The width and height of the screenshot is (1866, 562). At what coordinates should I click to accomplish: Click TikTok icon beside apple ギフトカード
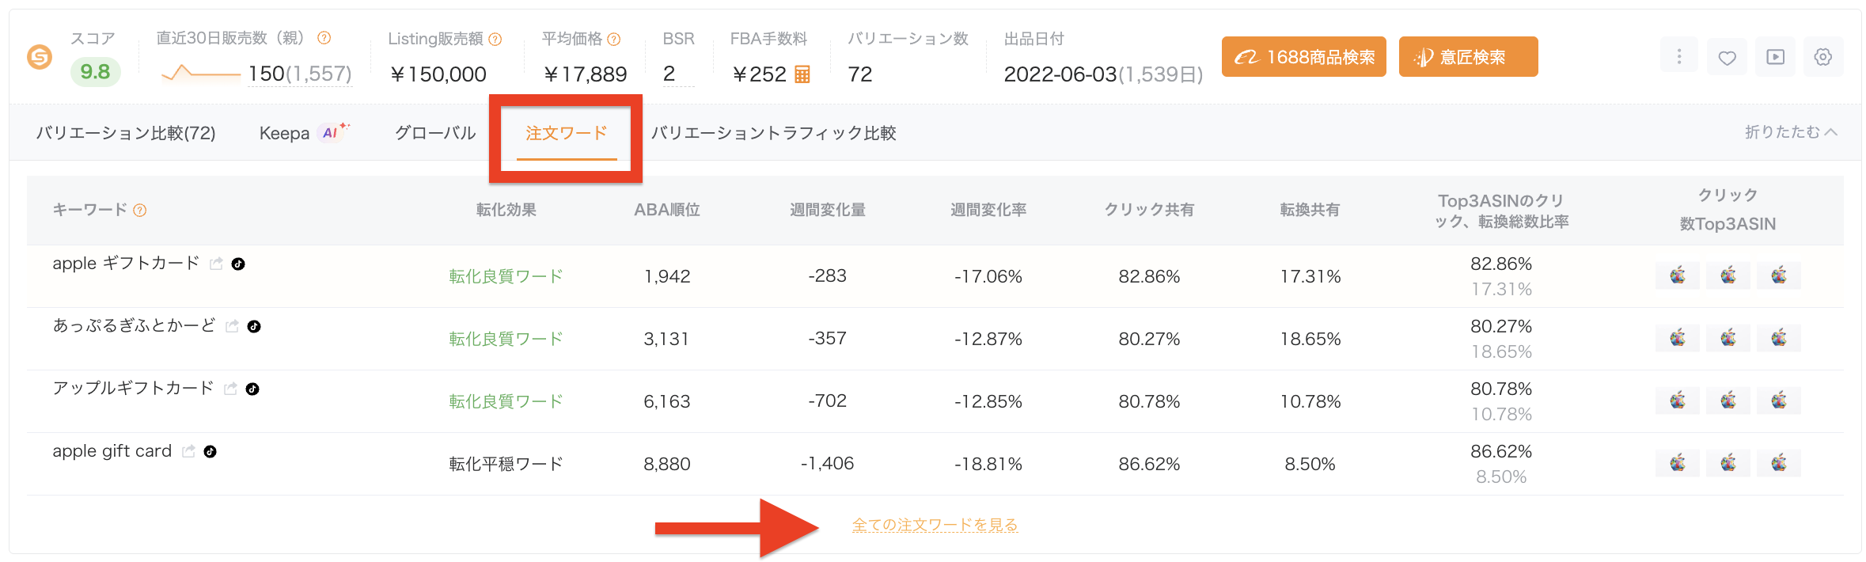click(238, 264)
